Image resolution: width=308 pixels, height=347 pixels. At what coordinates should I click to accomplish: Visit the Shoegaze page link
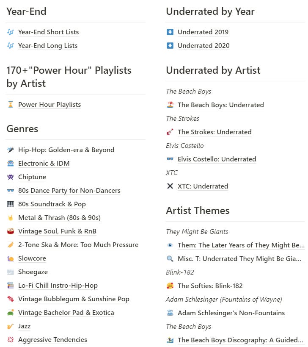[33, 272]
